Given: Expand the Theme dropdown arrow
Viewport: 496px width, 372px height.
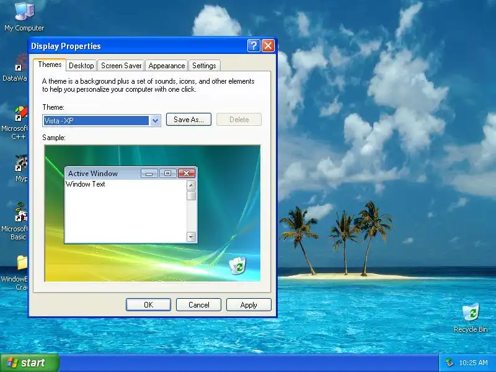Looking at the screenshot, I should click(x=155, y=120).
